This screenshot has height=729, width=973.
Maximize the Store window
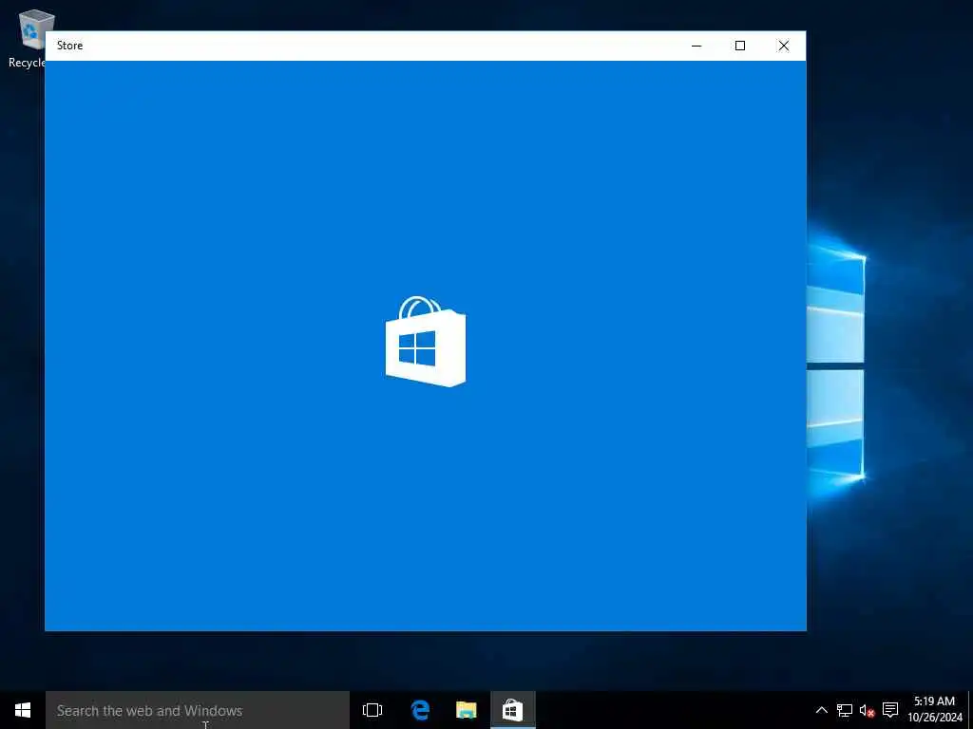tap(739, 46)
